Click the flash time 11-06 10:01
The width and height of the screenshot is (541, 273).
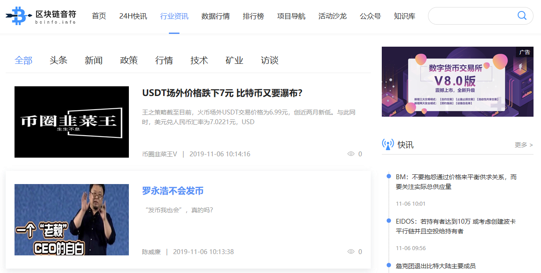[x=411, y=204]
